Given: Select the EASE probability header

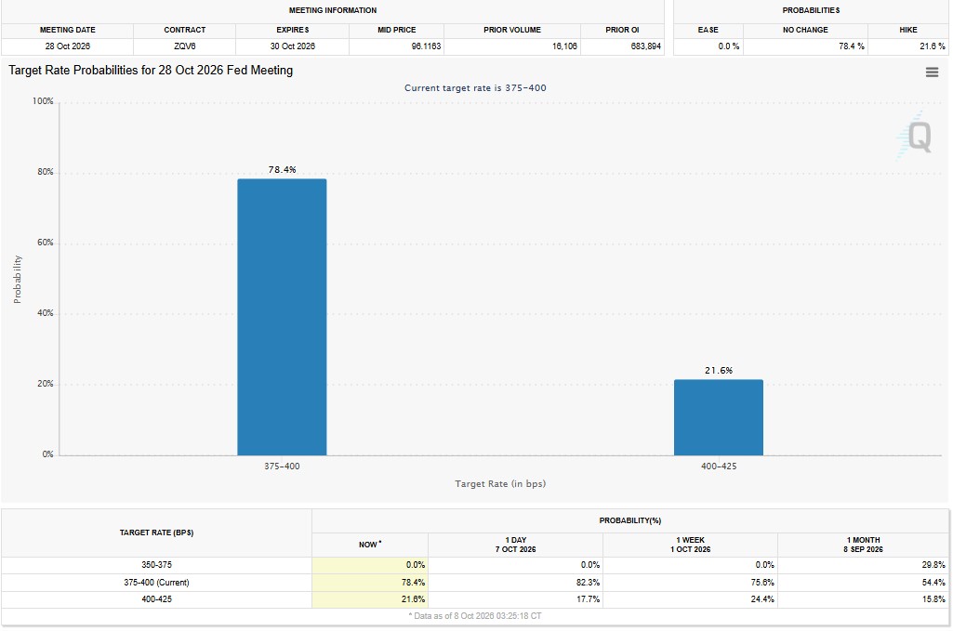Looking at the screenshot, I should (x=708, y=30).
